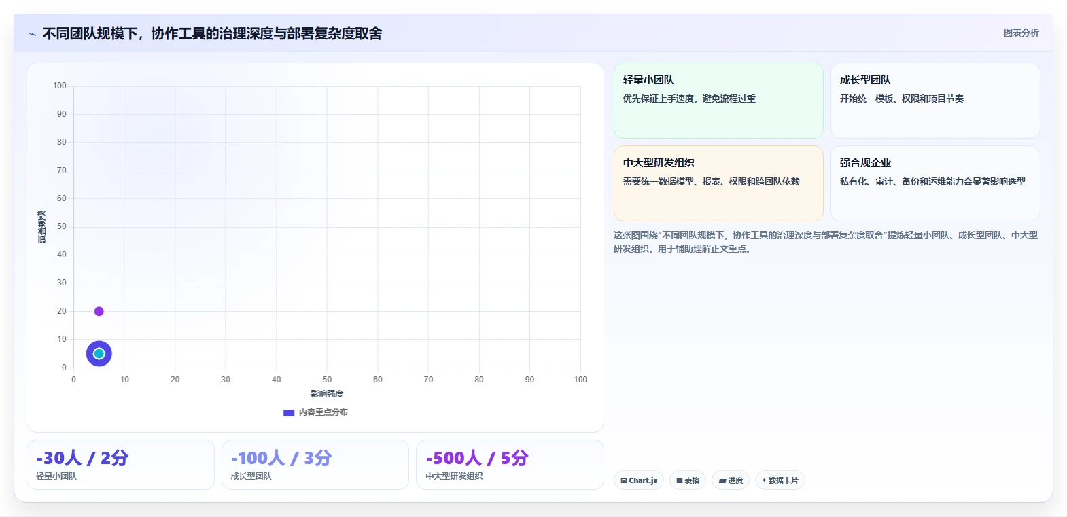Click the chart title heading text
The height and width of the screenshot is (517, 1067).
[x=212, y=33]
